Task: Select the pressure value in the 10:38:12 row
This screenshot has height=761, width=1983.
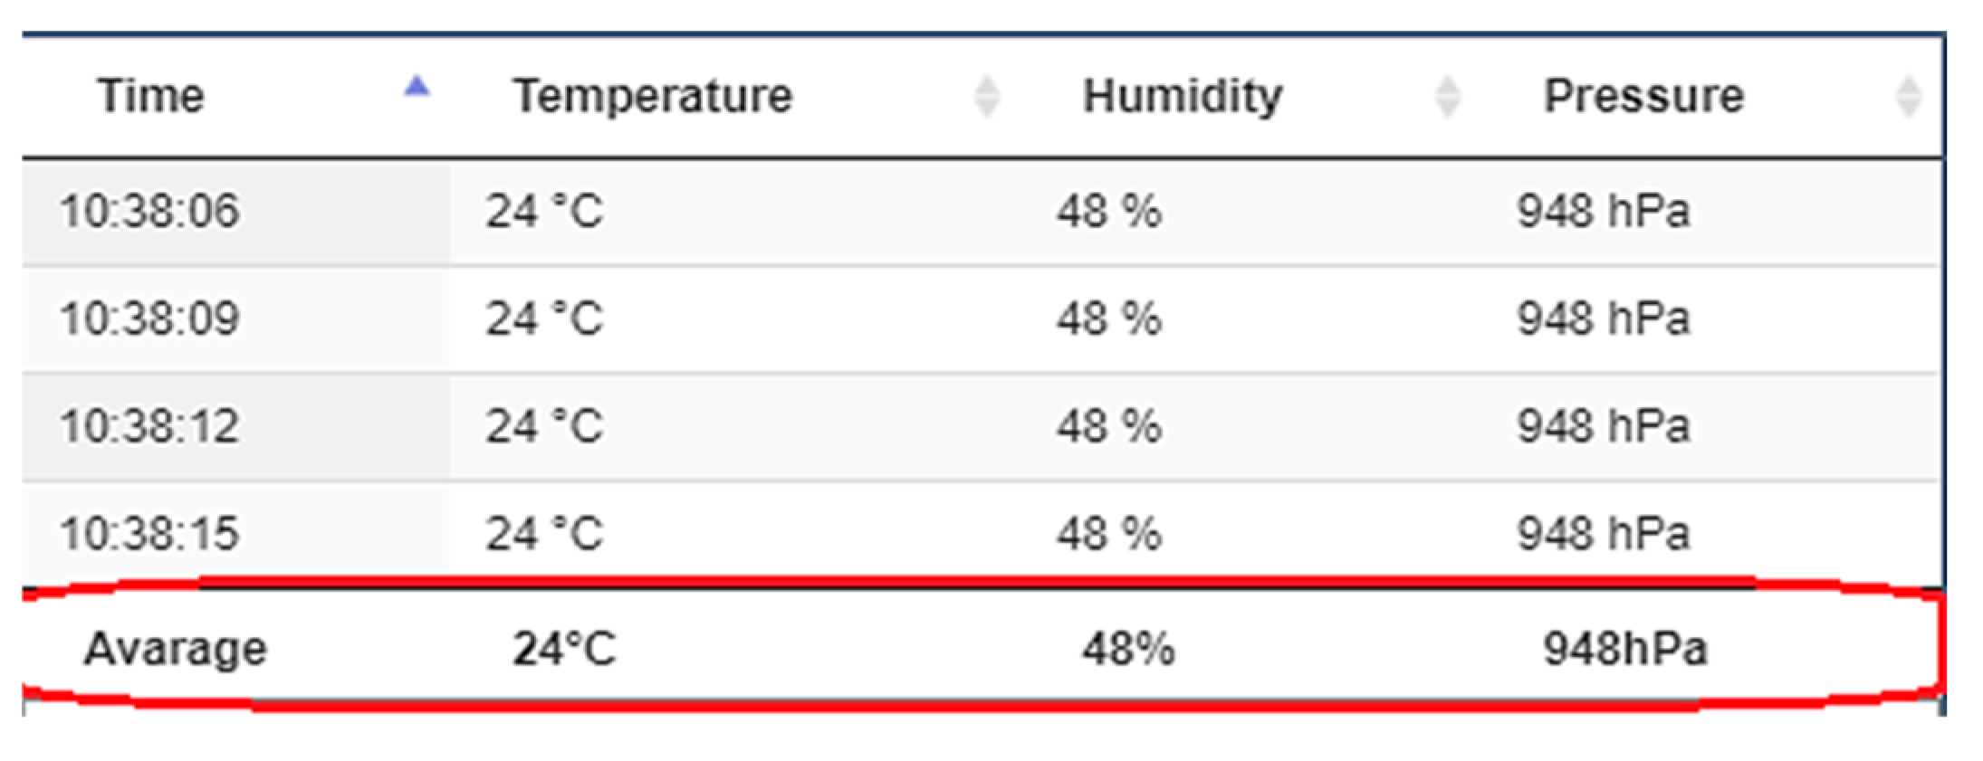Action: point(1603,426)
